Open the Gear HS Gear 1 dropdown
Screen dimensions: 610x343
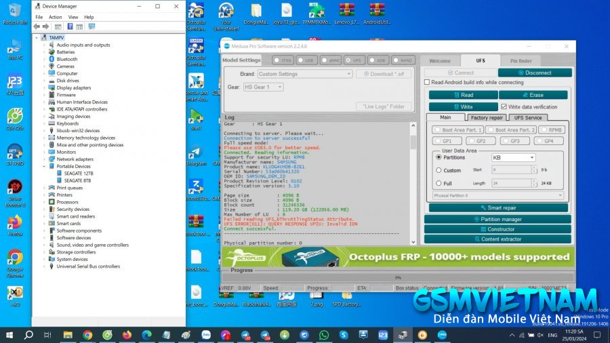pos(263,87)
